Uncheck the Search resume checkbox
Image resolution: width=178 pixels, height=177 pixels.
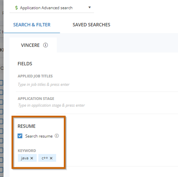click(20, 136)
